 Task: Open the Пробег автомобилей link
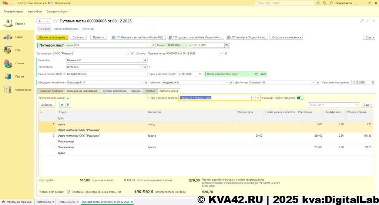(66, 29)
